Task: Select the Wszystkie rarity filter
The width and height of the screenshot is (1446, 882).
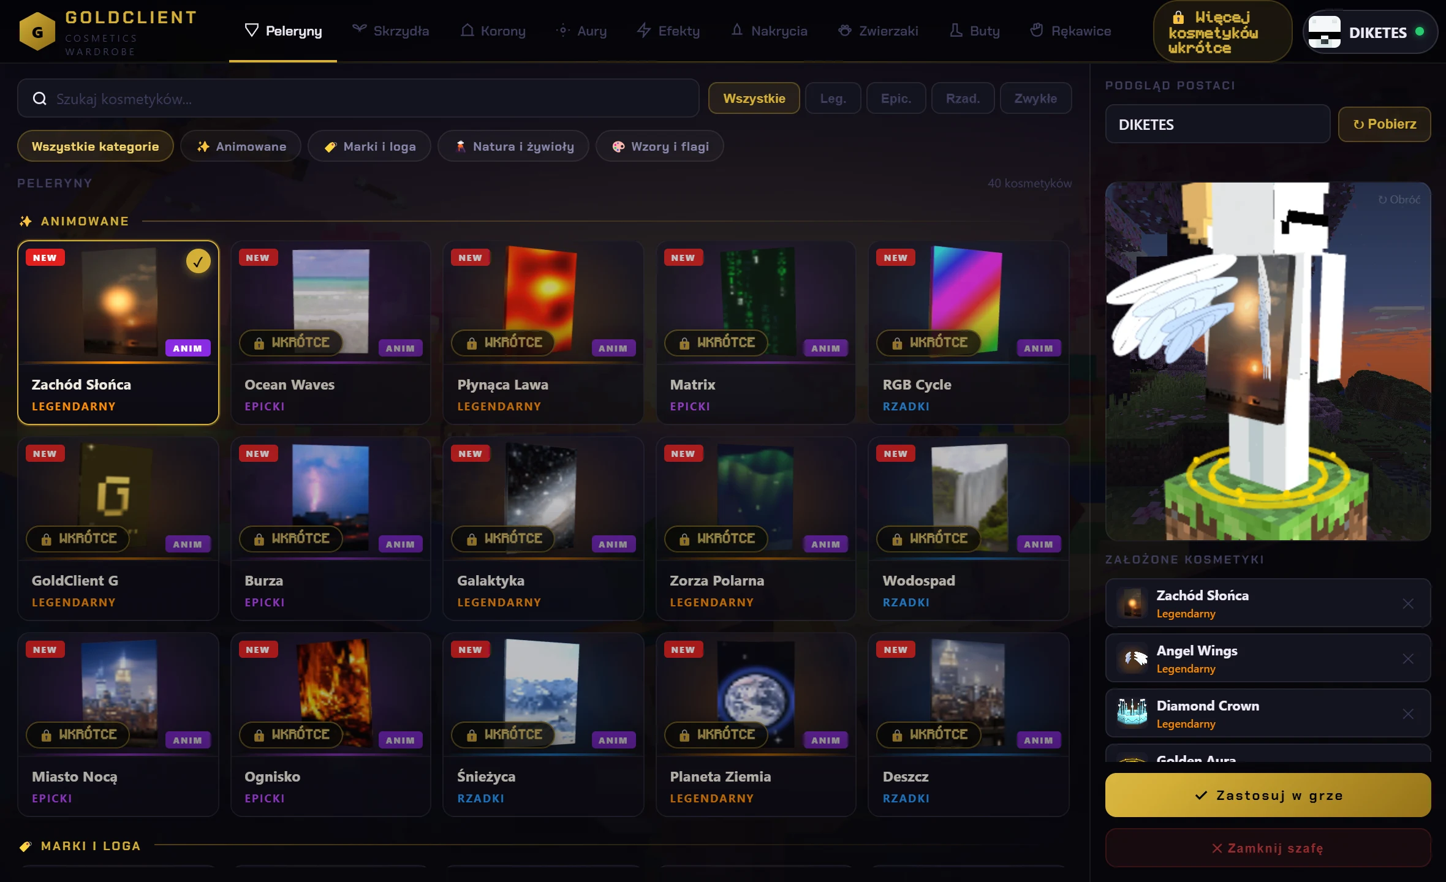Action: [x=754, y=98]
